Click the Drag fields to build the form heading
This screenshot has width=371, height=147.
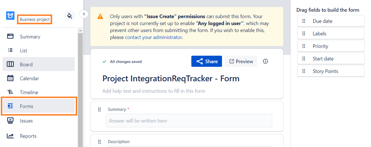point(328,10)
